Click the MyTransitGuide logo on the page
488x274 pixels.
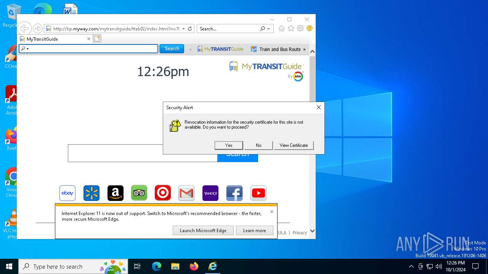coord(266,67)
